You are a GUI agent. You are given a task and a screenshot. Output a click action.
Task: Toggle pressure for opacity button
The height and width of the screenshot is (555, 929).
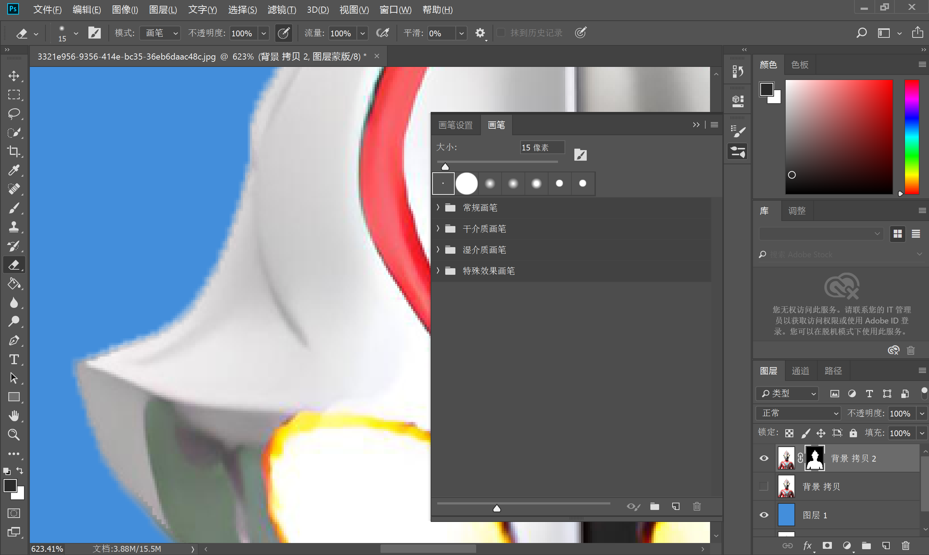pyautogui.click(x=284, y=33)
